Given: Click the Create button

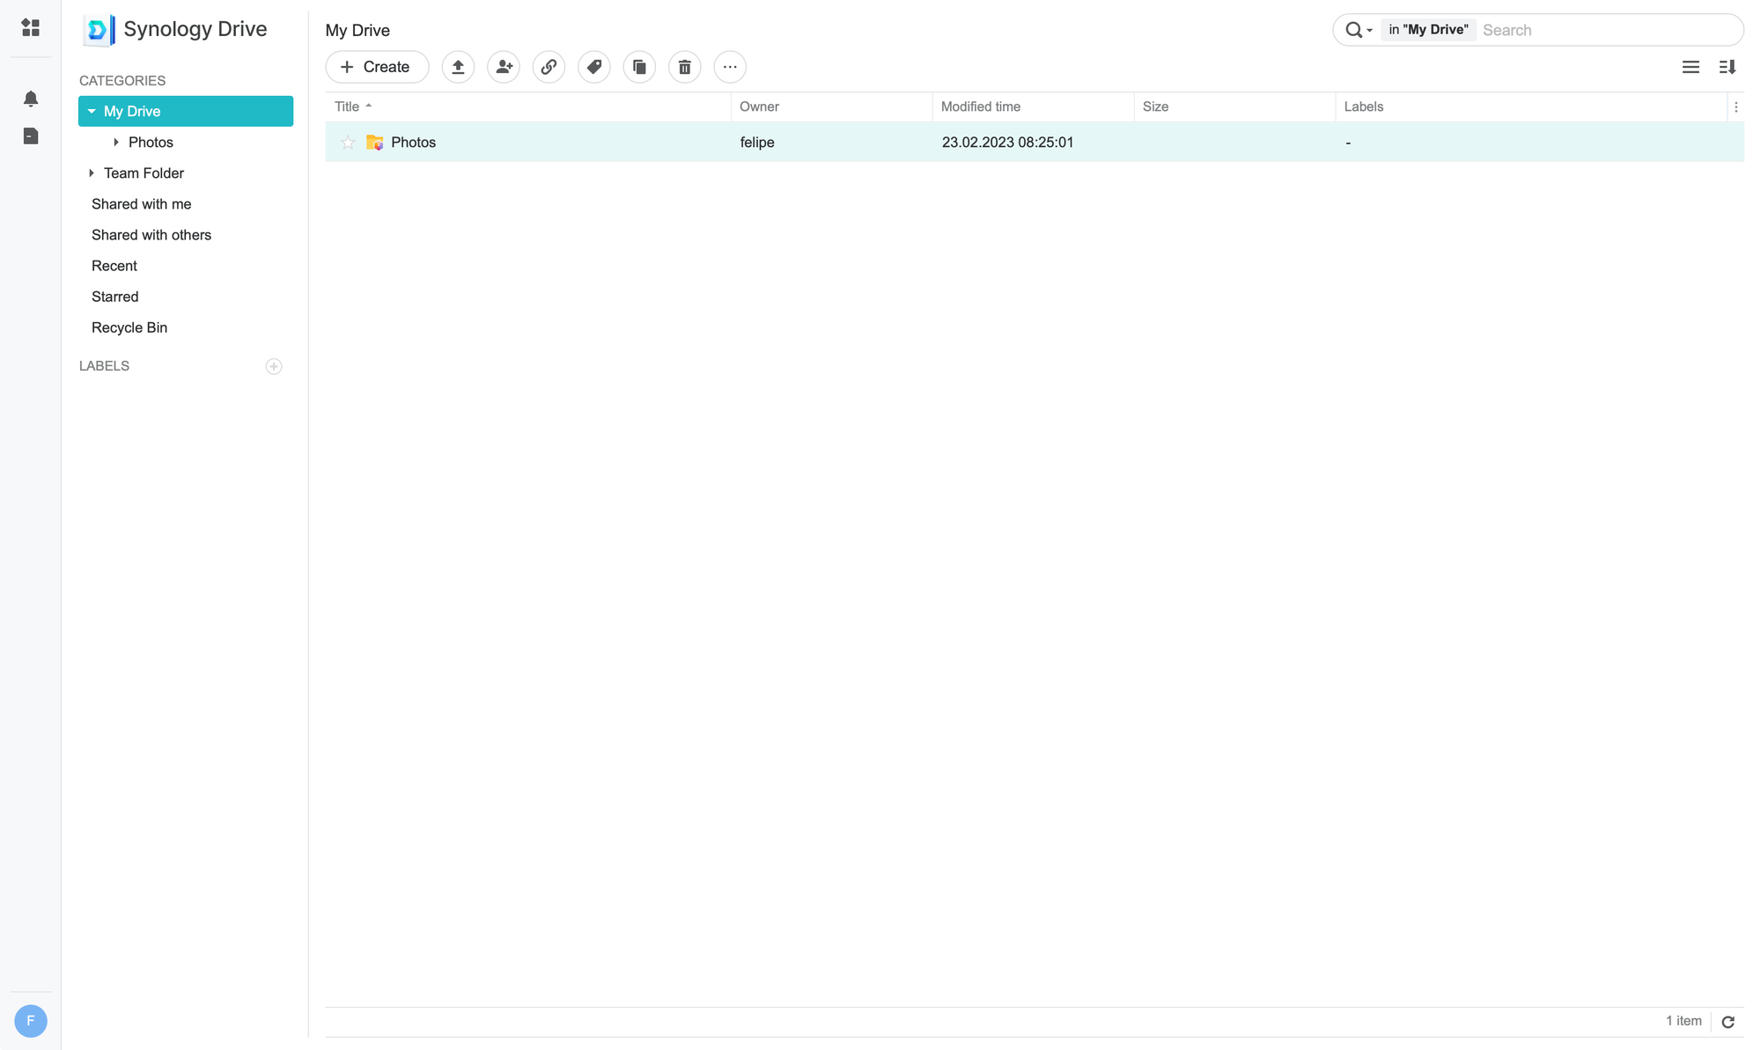Looking at the screenshot, I should [x=377, y=67].
